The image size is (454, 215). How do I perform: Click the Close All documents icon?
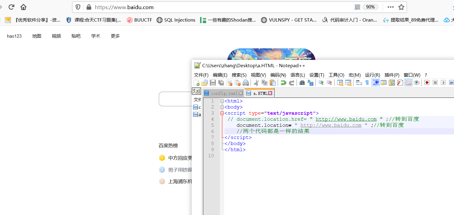click(x=238, y=83)
